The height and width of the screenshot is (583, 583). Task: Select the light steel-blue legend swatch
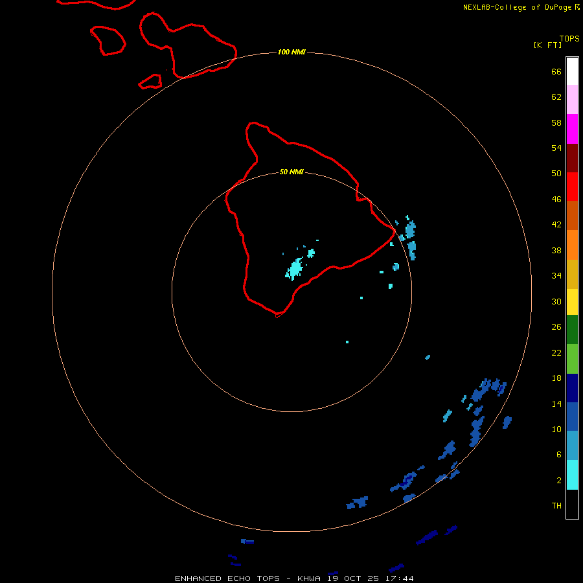[x=572, y=446]
